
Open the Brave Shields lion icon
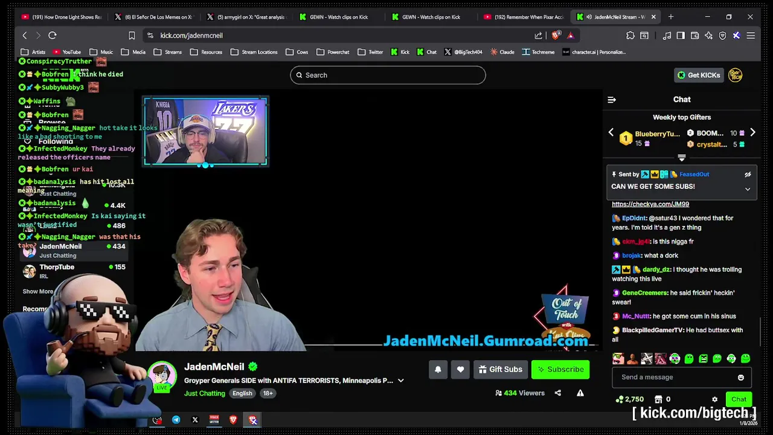(x=556, y=36)
